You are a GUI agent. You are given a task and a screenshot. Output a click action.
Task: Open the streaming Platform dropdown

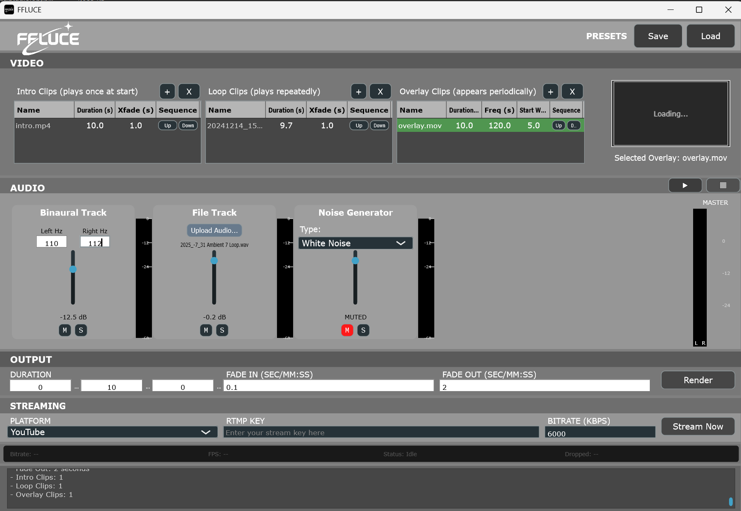coord(112,432)
